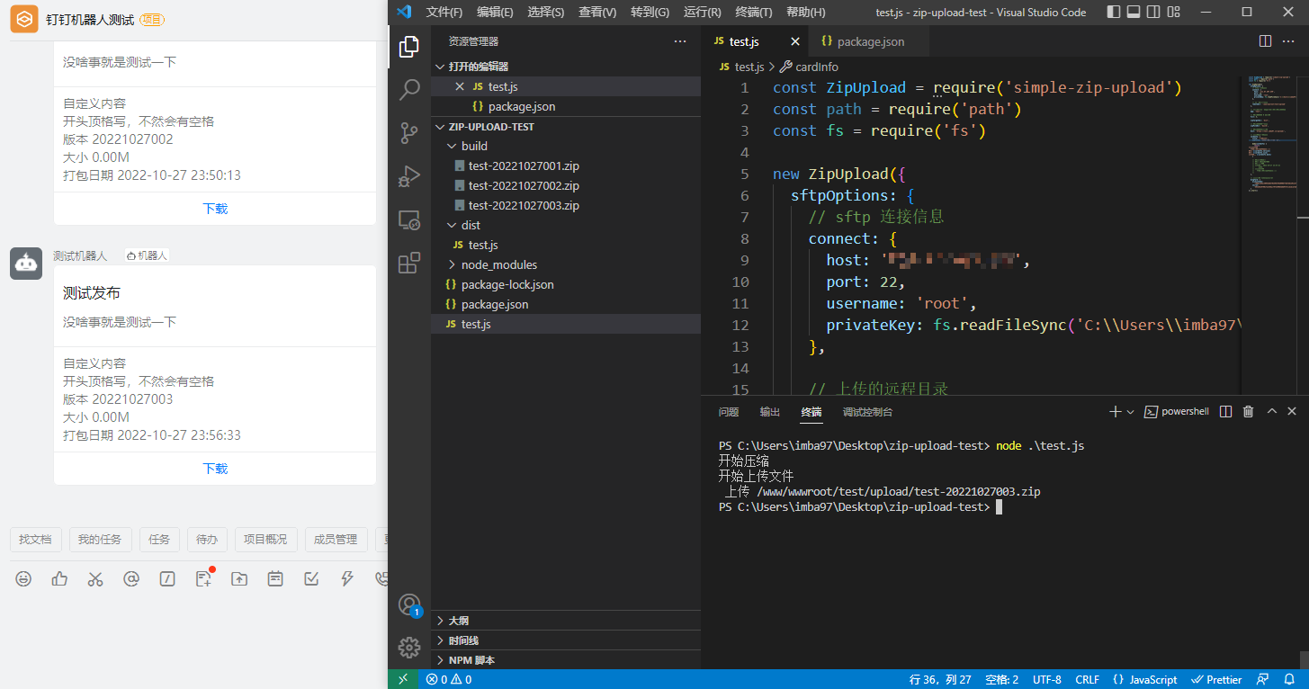Toggle the bottom panel layout button

pos(1134,12)
